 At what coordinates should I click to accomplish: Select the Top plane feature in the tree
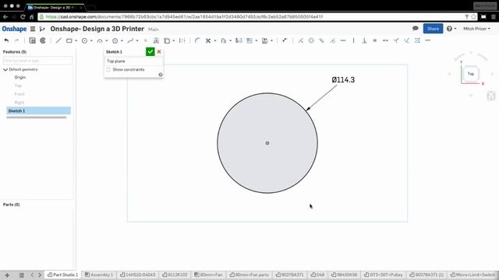pos(18,86)
